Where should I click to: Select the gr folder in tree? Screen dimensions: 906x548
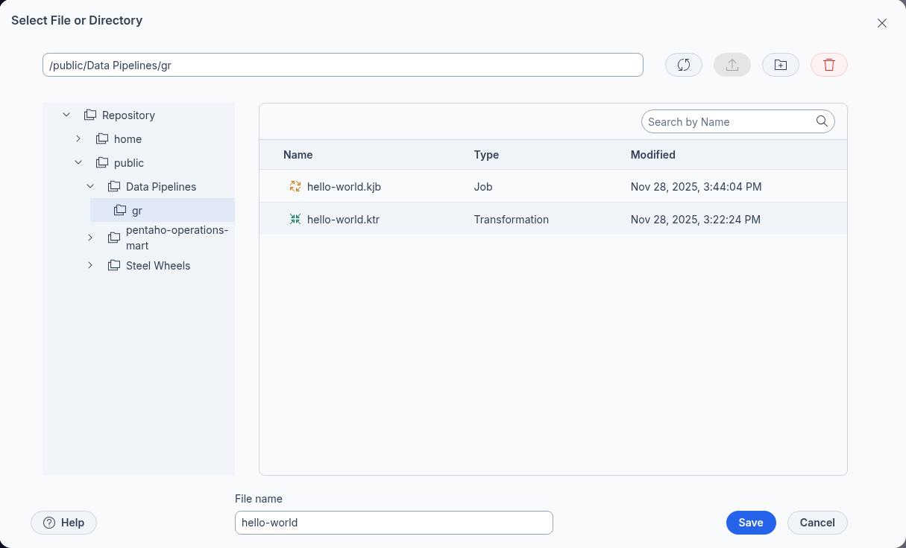click(136, 211)
